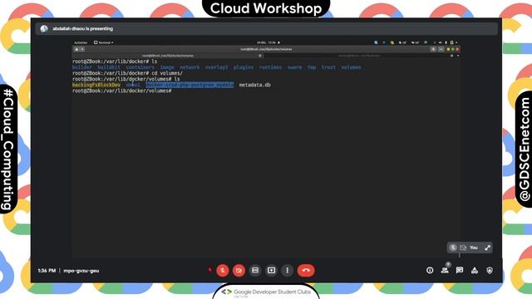Turn on the camera in Meet controls
532x299 pixels.
coord(239,271)
